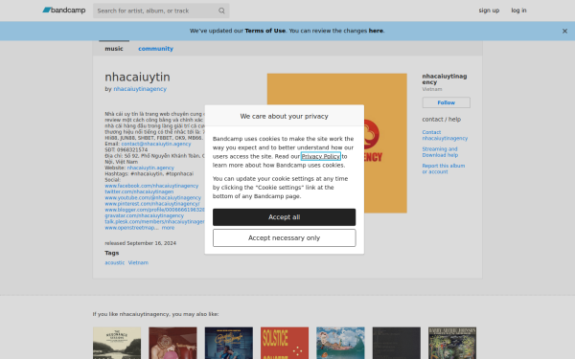Click Accept necessary only button

(284, 237)
